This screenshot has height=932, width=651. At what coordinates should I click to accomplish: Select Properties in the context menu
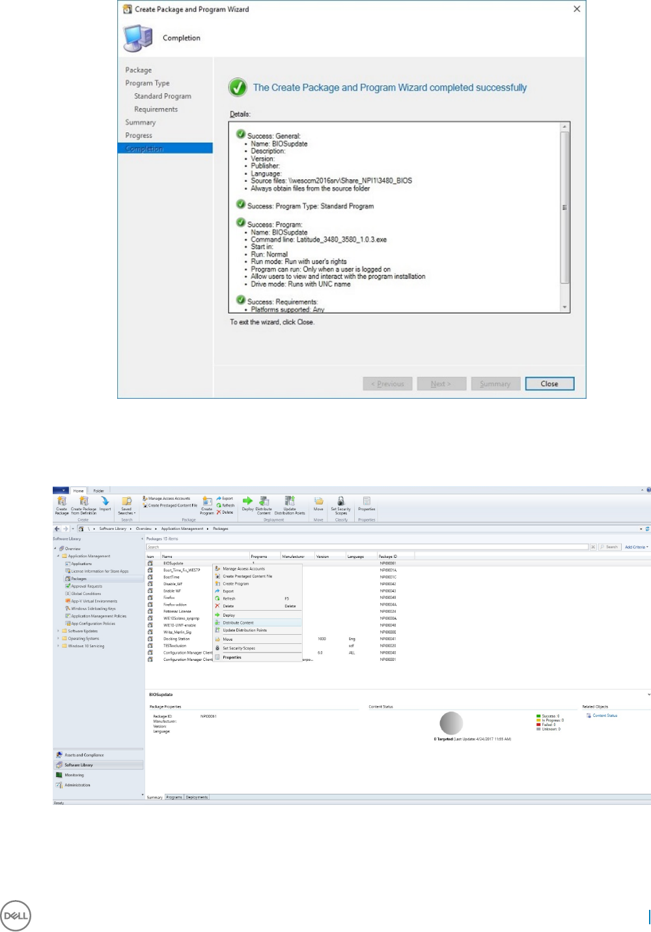(x=257, y=658)
